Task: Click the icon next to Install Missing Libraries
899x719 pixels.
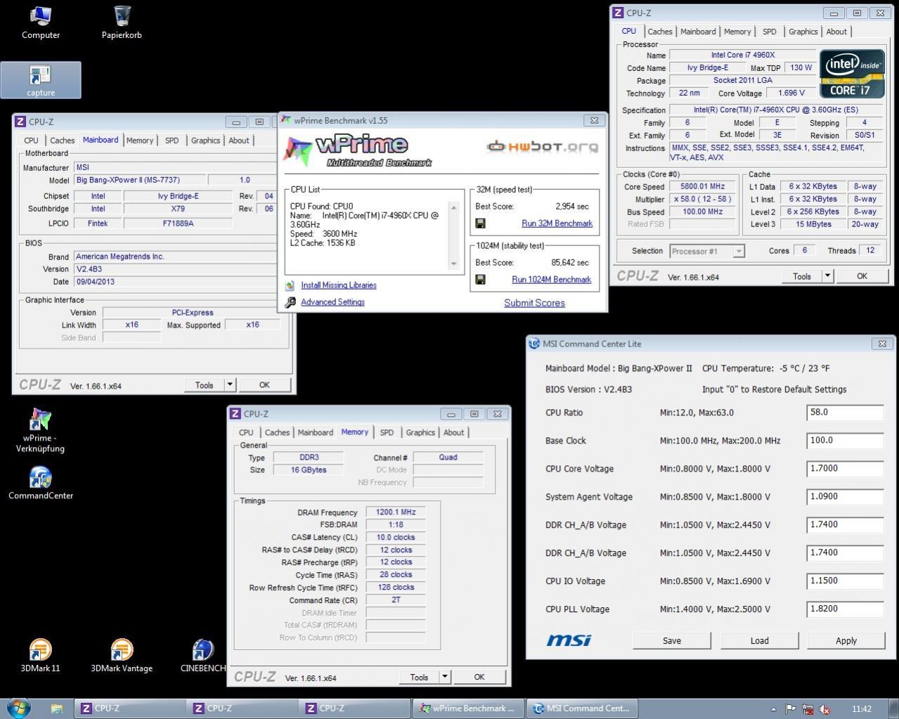Action: (290, 285)
